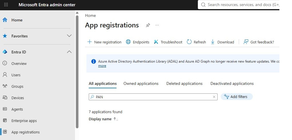Image resolution: width=292 pixels, height=140 pixels.
Task: Click the Groups people icon
Action: point(5,86)
